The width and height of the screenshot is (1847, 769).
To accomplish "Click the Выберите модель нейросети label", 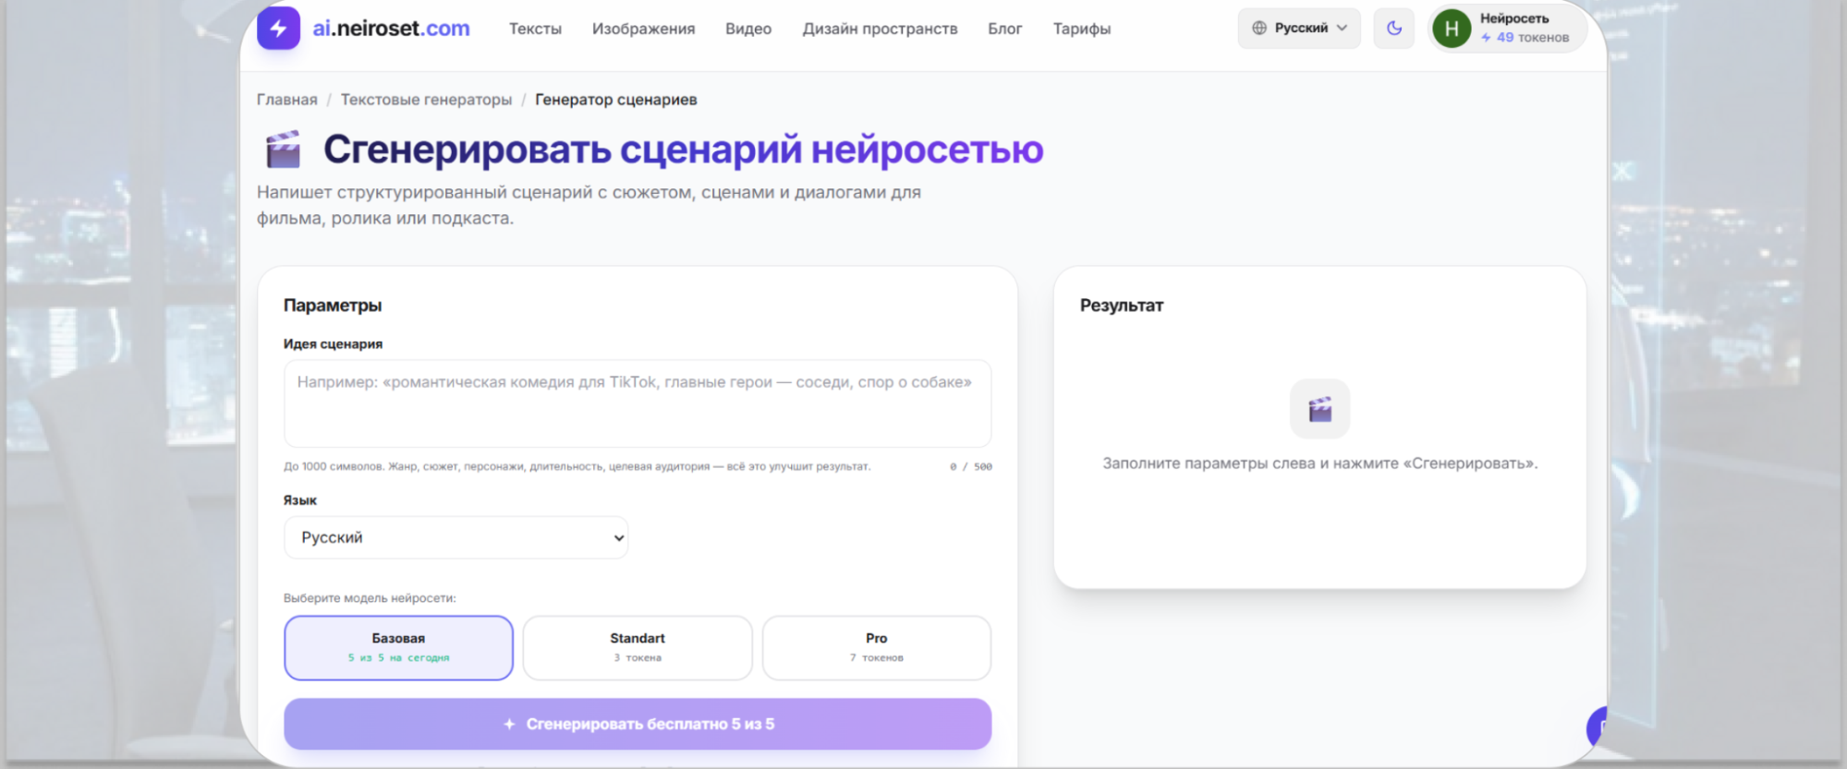I will pos(370,598).
